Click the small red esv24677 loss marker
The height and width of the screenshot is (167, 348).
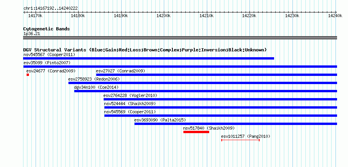tap(28, 75)
